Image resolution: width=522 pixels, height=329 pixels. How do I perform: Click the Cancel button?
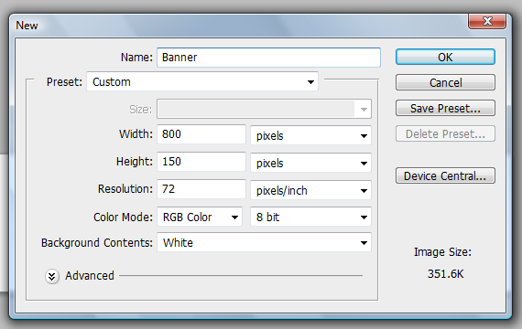pyautogui.click(x=445, y=82)
